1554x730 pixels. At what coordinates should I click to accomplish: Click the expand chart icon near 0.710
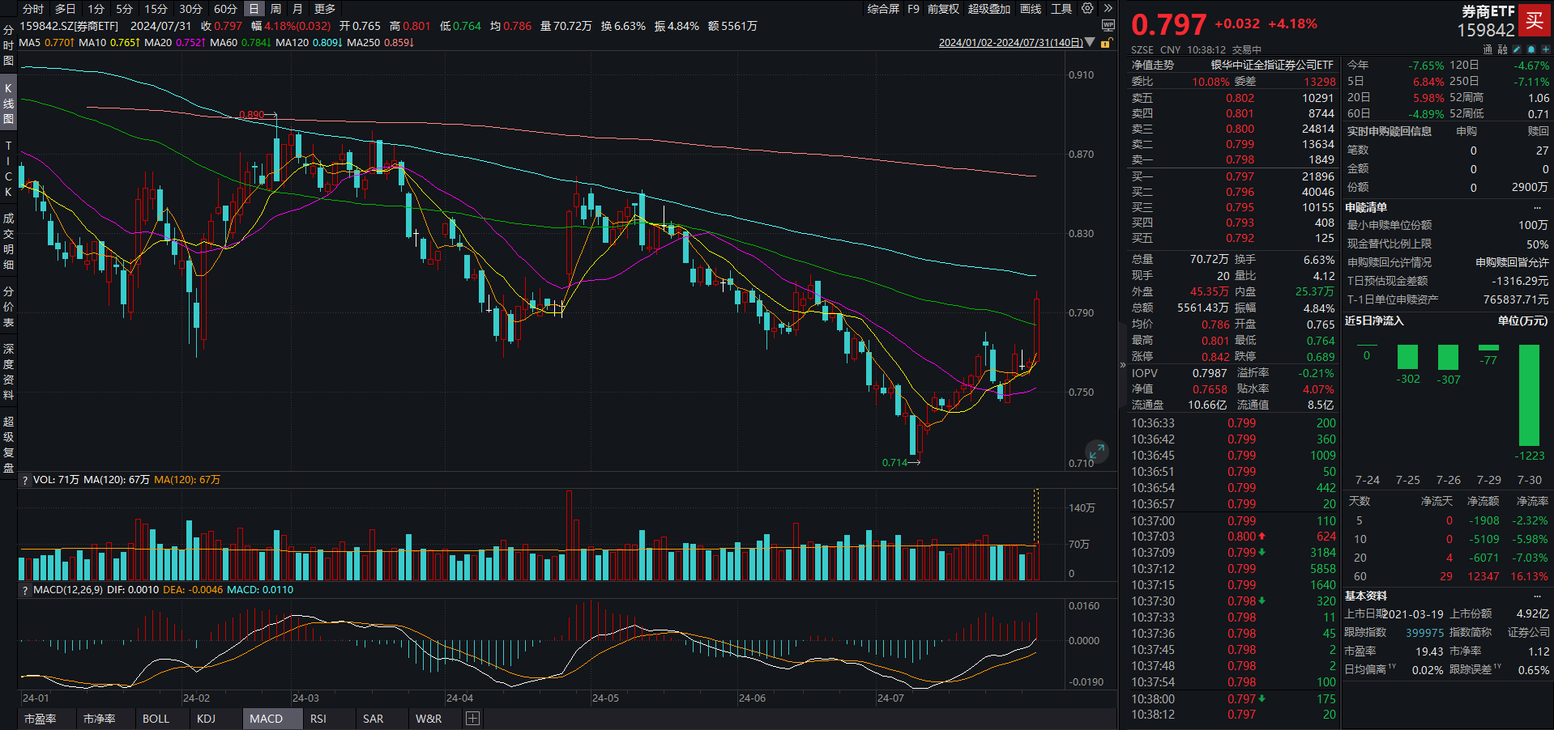click(x=1096, y=452)
